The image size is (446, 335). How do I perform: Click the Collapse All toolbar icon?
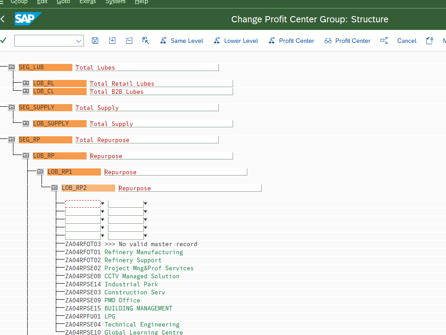pos(129,41)
